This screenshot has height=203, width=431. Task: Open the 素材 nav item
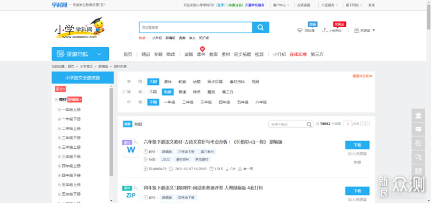[x=226, y=54]
